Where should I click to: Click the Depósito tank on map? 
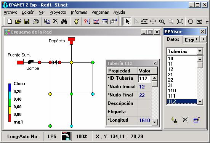[x=71, y=41]
